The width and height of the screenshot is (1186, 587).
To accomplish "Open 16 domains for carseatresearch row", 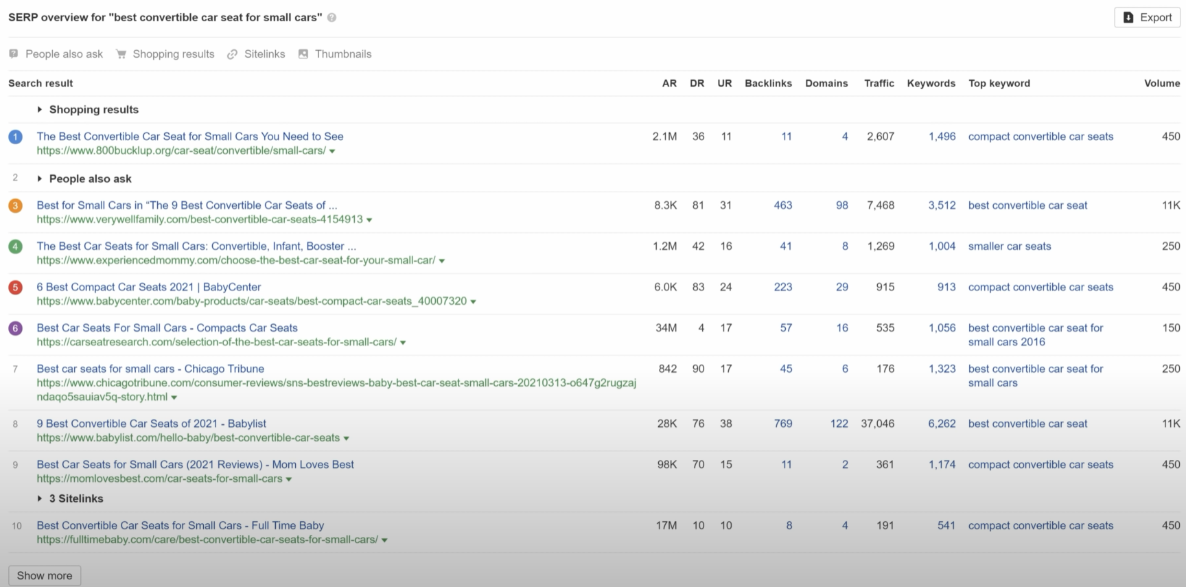I will (842, 328).
